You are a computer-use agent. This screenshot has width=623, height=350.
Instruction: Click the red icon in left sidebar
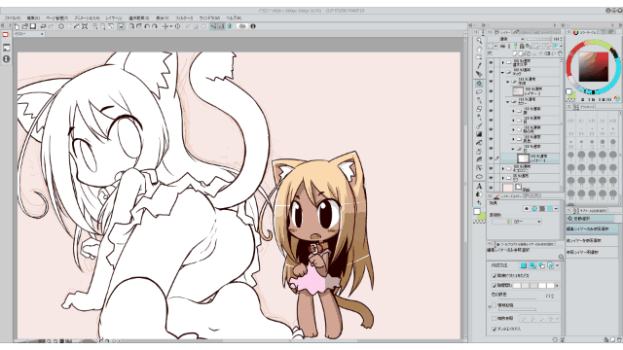tap(6, 35)
